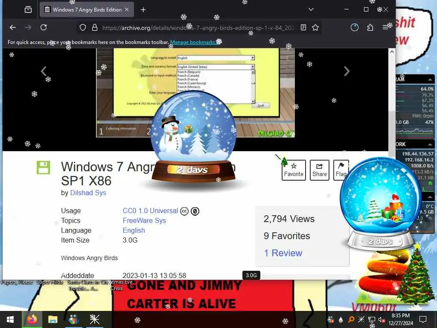Open the tracking protection shield icon
The width and height of the screenshot is (437, 328).
pyautogui.click(x=83, y=27)
